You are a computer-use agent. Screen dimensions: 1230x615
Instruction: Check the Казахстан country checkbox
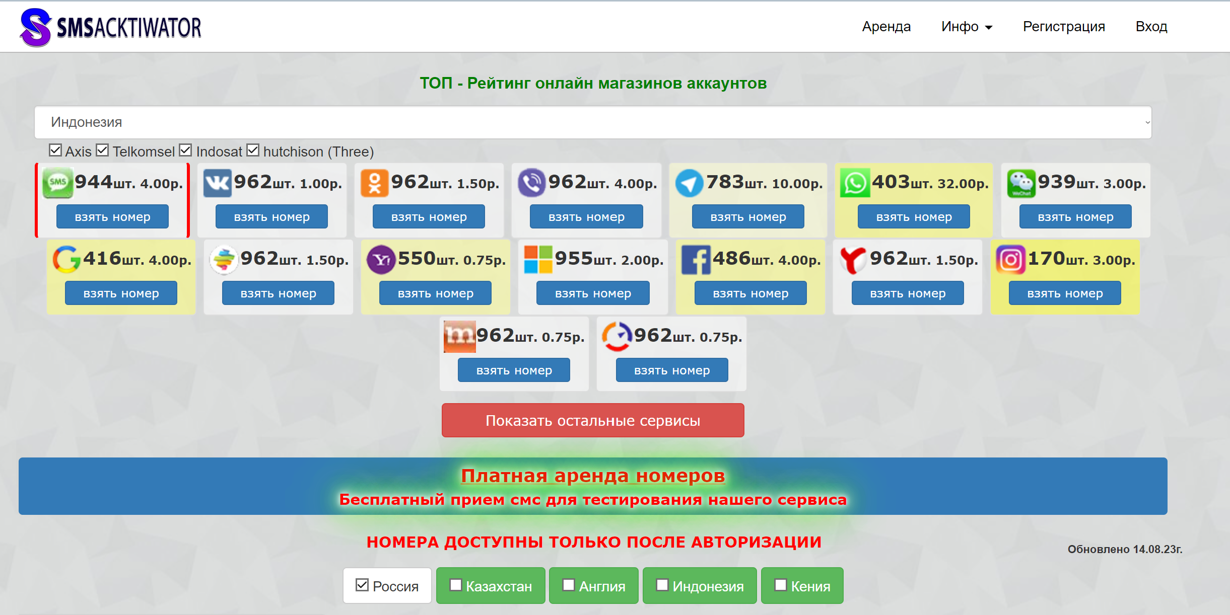click(x=455, y=585)
